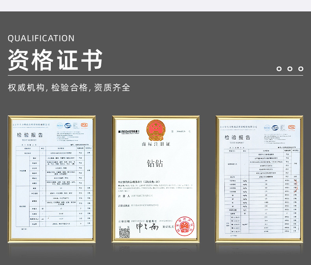Click the "注册人地址" label on trademark certificate
The width and height of the screenshot is (311, 265).
click(124, 206)
